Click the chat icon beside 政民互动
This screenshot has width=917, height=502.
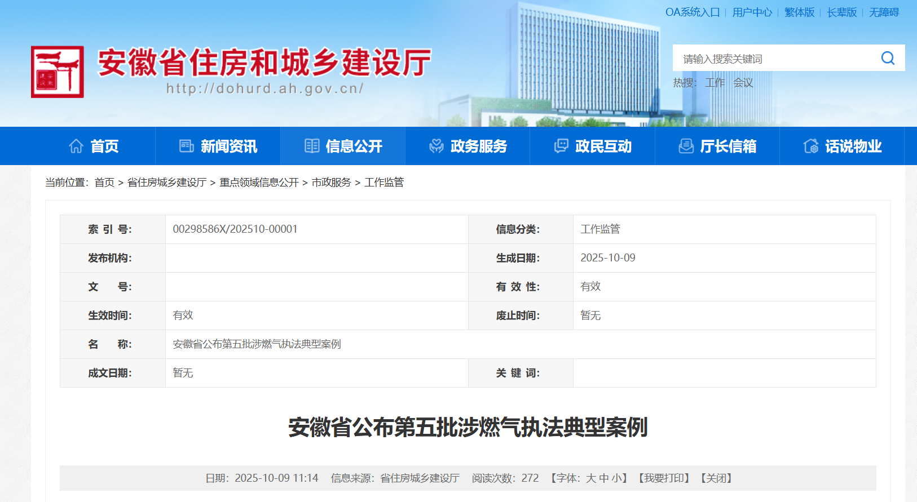tap(561, 146)
